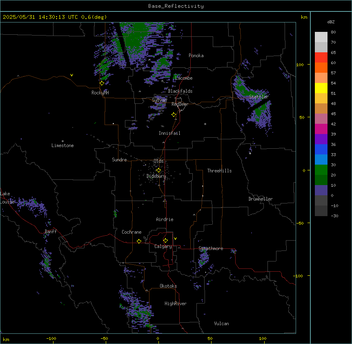This screenshot has width=352, height=344.
Task: Click the yellow diamond marker above Calgary
Action: (165, 240)
